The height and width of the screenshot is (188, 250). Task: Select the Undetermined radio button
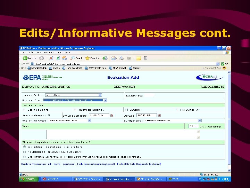(x=24, y=157)
